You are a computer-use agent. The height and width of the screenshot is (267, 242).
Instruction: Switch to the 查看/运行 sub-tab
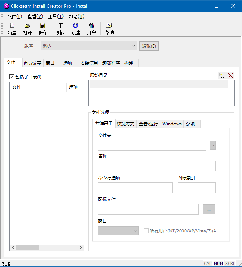click(148, 124)
